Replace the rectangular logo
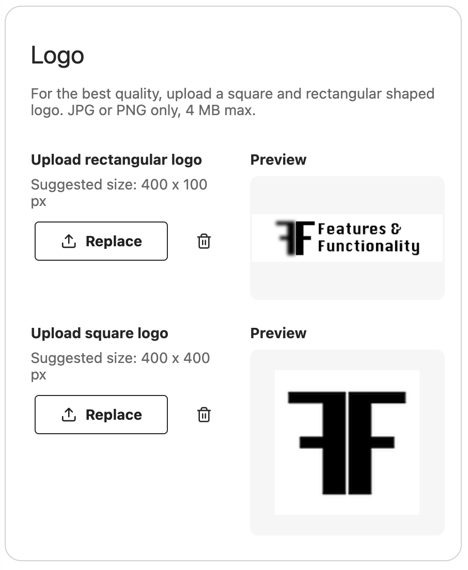The height and width of the screenshot is (570, 468). coord(101,241)
